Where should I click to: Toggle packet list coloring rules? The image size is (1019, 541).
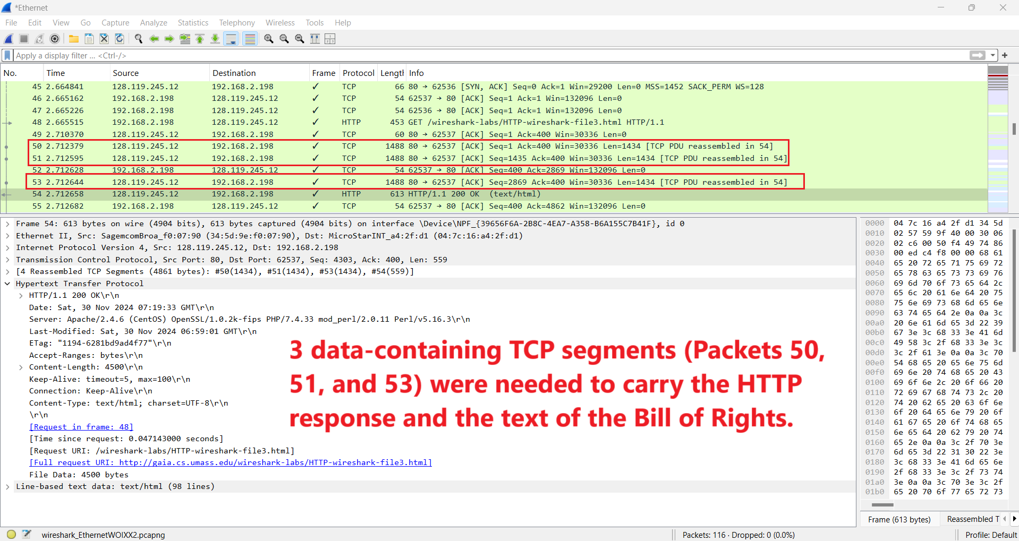tap(250, 39)
